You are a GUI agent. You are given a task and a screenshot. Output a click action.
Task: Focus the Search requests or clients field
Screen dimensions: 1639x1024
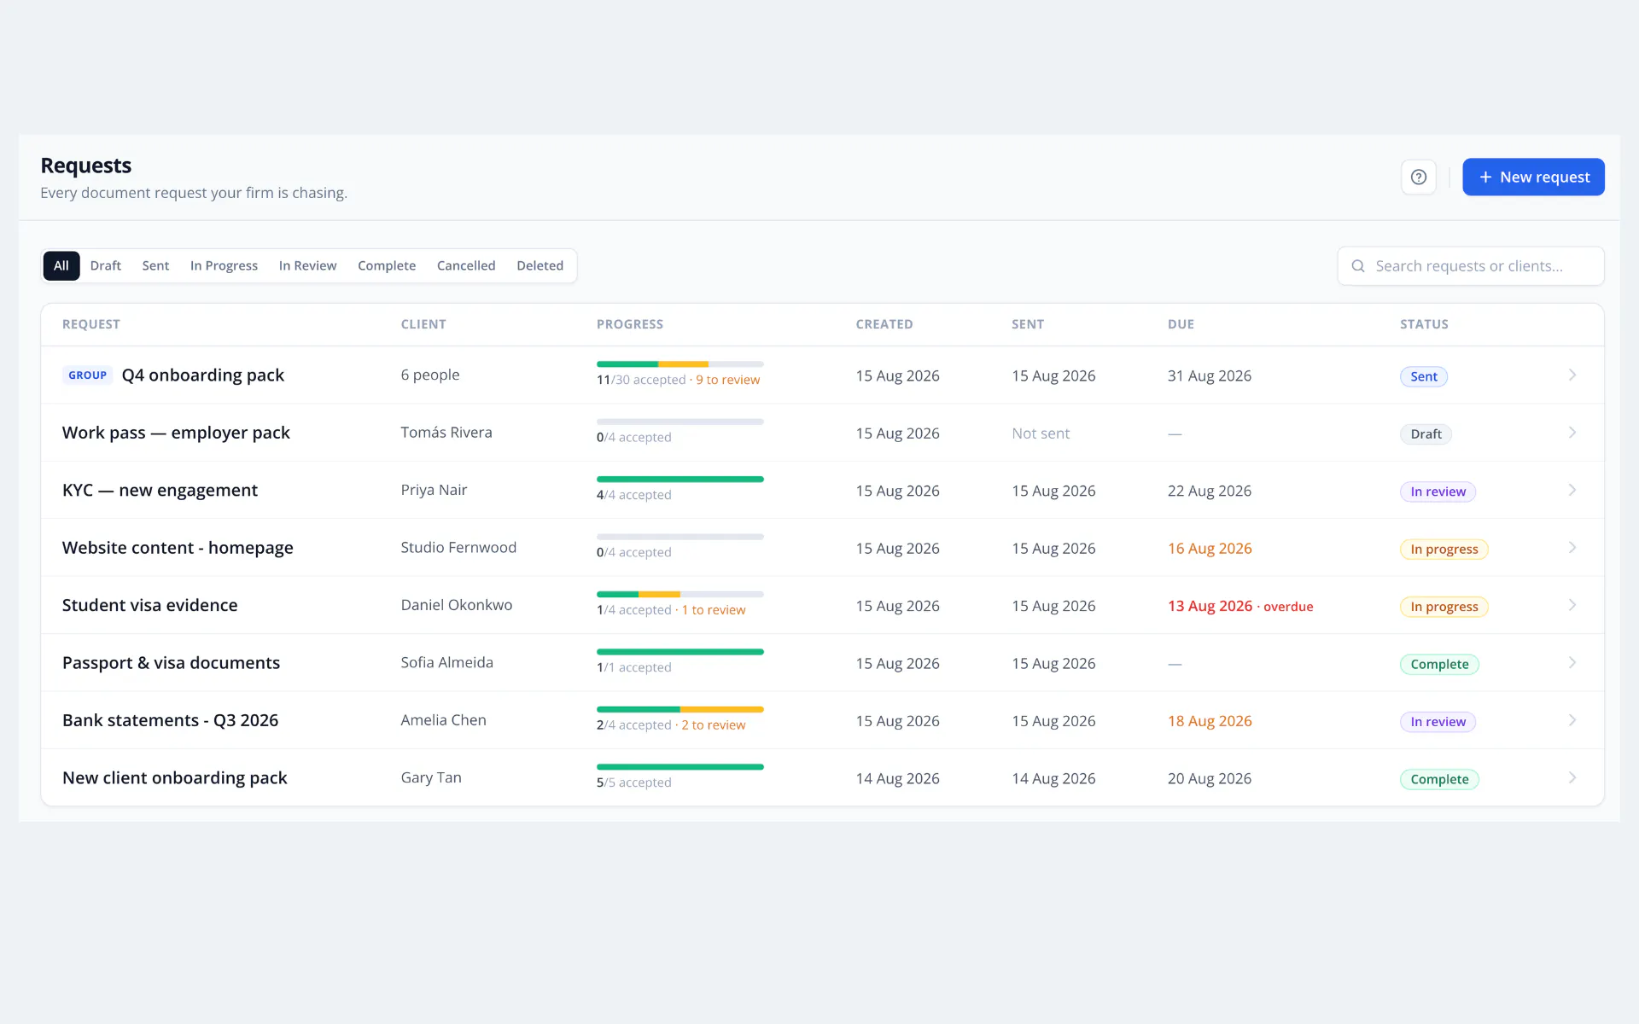pos(1471,266)
